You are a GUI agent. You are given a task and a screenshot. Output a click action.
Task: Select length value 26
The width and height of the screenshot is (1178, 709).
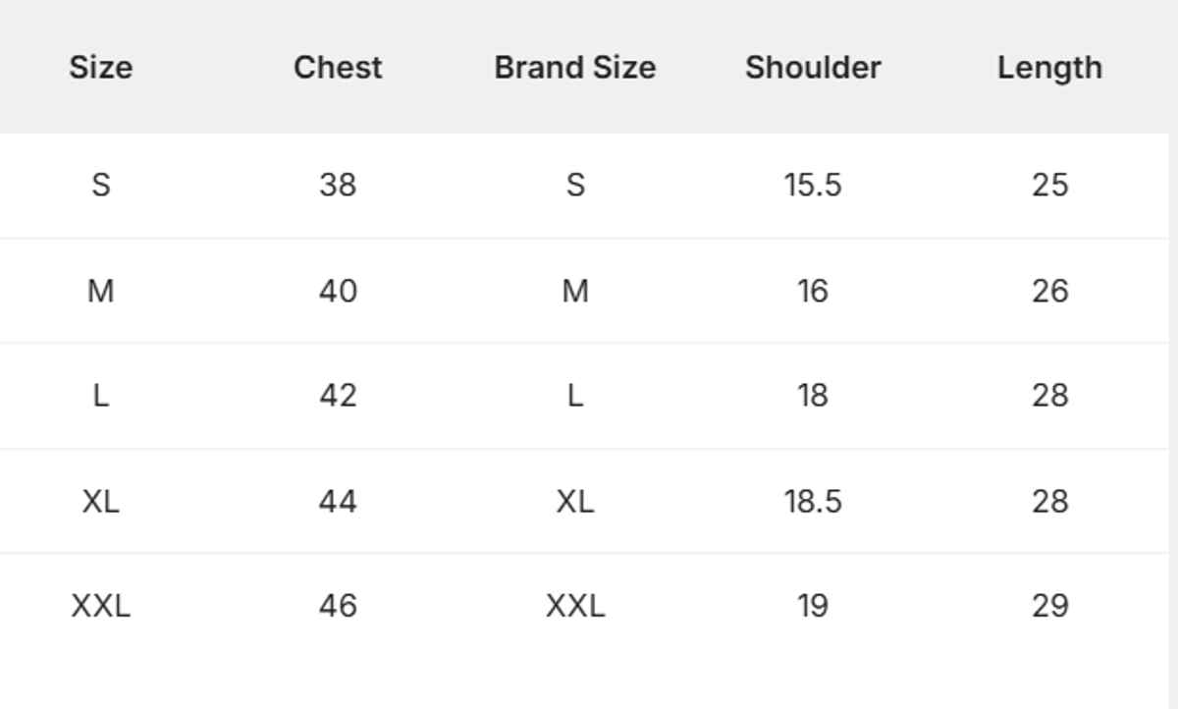1049,291
